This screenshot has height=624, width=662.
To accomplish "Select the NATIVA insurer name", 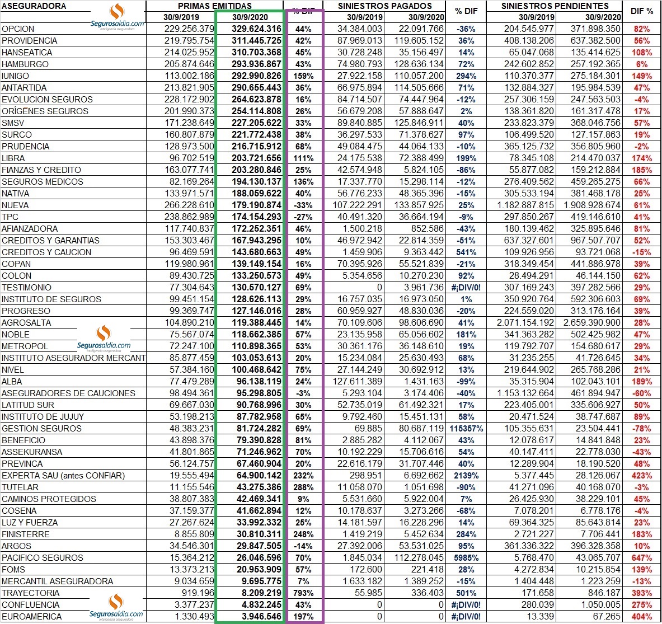I will click(x=16, y=194).
